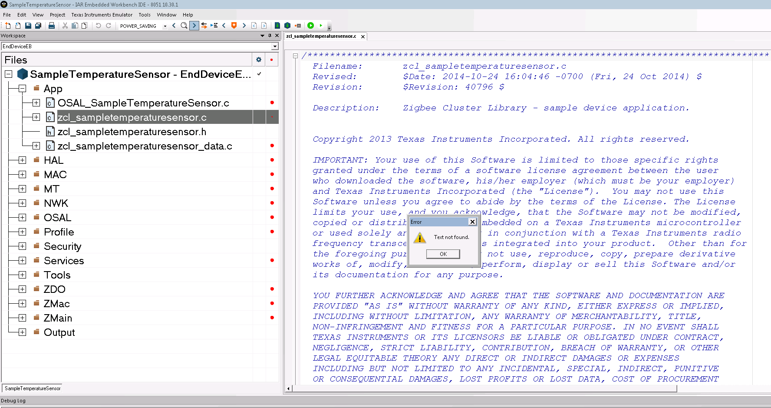Close the Error dialog with X
Screen dimensions: 771x408
coord(472,222)
